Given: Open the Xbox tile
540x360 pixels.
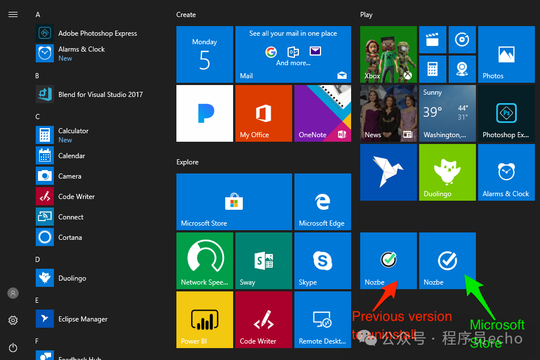Looking at the screenshot, I should pyautogui.click(x=388, y=54).
